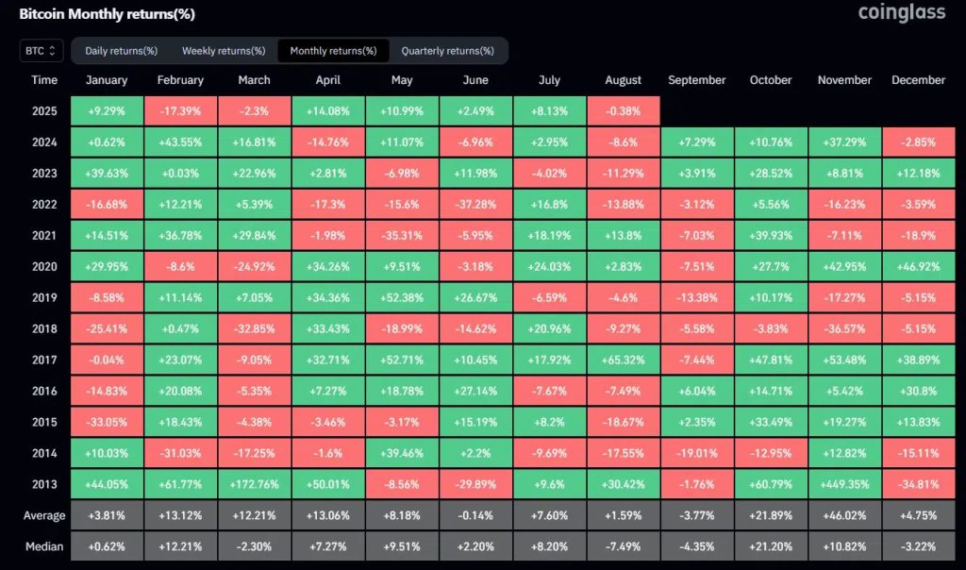
Task: Click the red -37.28% June 2022 cell
Action: [475, 203]
